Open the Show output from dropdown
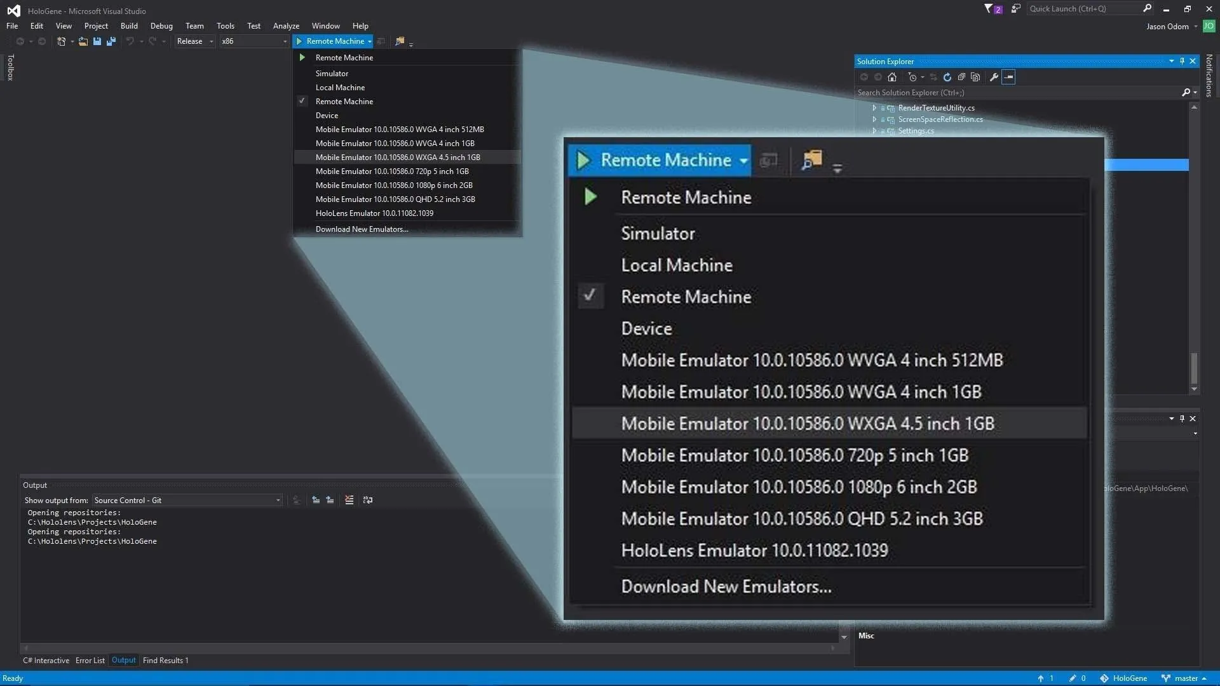 [187, 501]
